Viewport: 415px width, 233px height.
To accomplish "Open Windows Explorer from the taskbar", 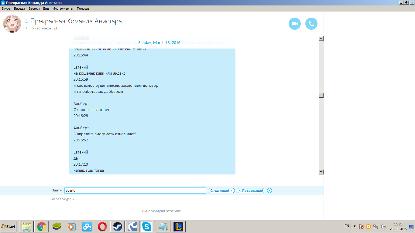I will tap(26, 227).
